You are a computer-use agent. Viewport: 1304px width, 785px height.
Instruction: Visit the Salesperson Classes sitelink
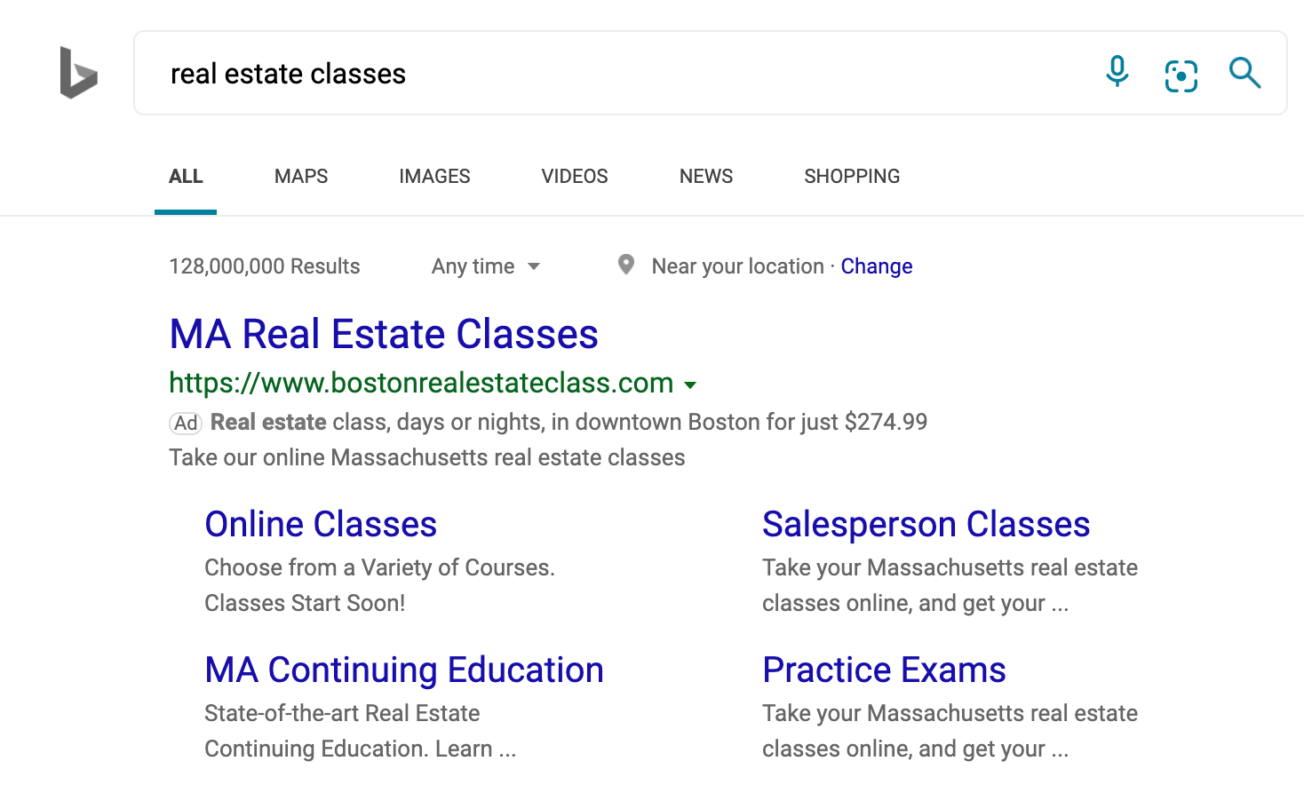(926, 524)
